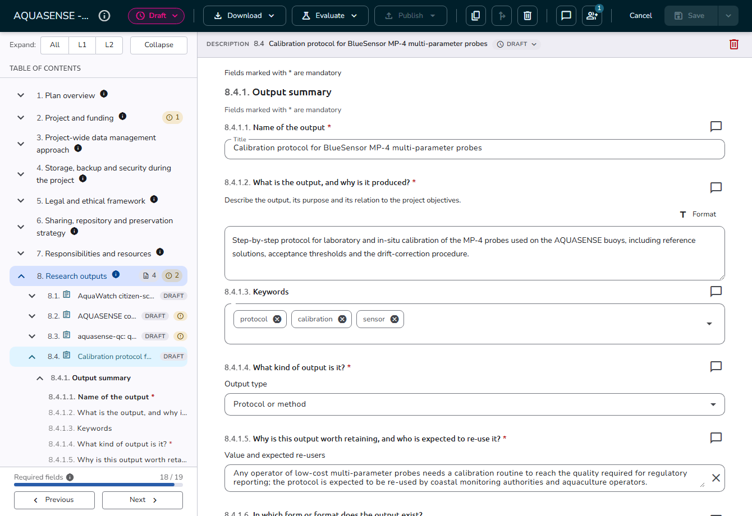The width and height of the screenshot is (752, 516).
Task: Expand the Keywords suggestions dropdown arrow
Action: pos(709,324)
